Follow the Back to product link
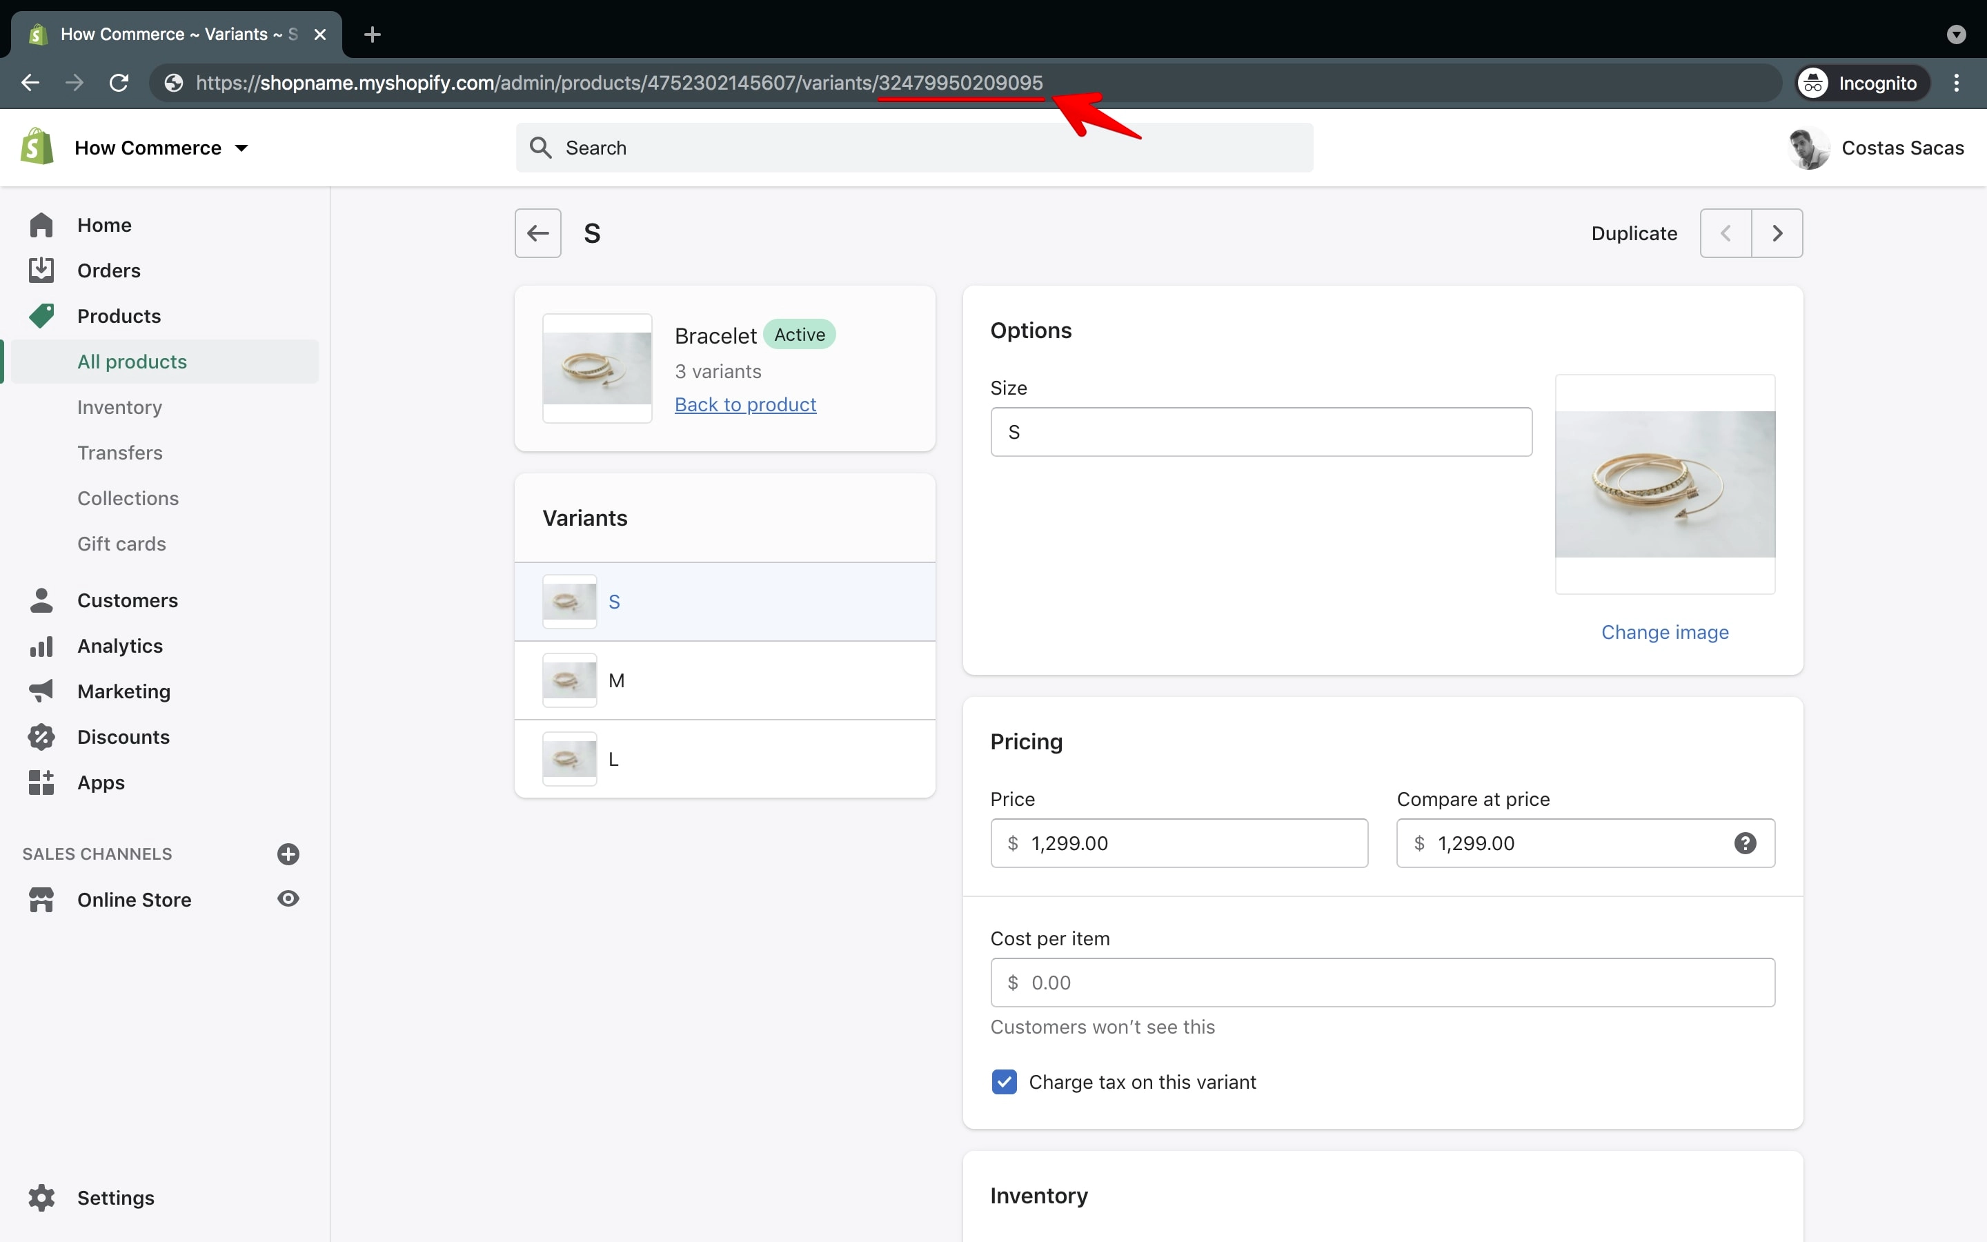This screenshot has height=1242, width=1987. 746,404
